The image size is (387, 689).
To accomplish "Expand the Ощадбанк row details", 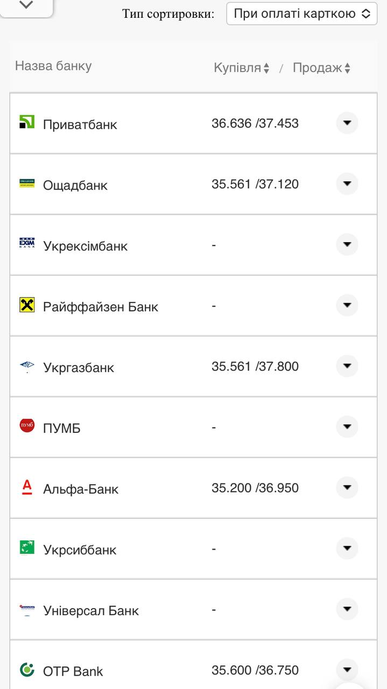I will coord(347,184).
